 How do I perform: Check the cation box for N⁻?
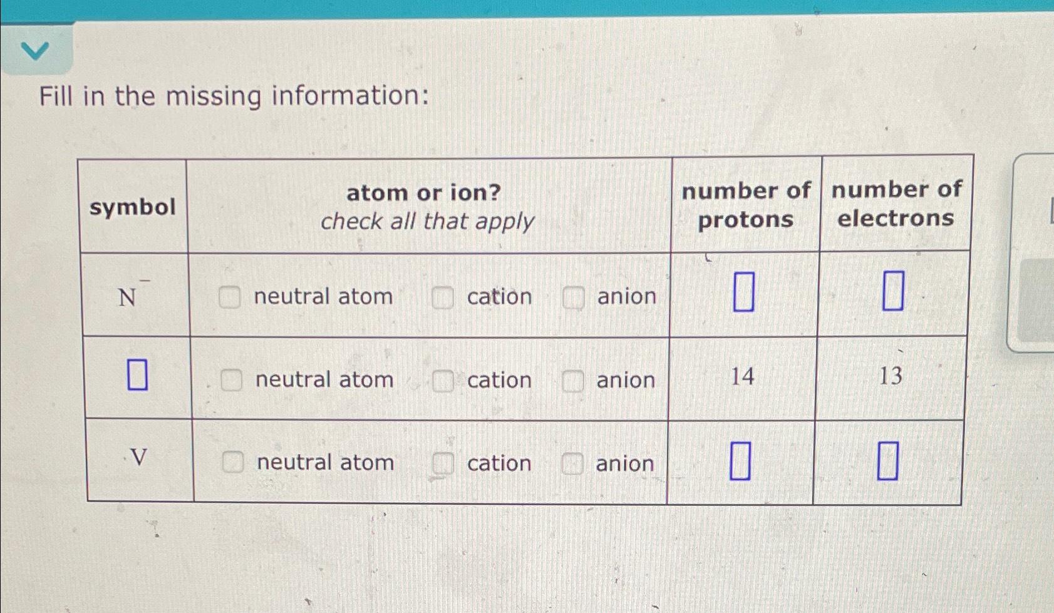point(443,297)
